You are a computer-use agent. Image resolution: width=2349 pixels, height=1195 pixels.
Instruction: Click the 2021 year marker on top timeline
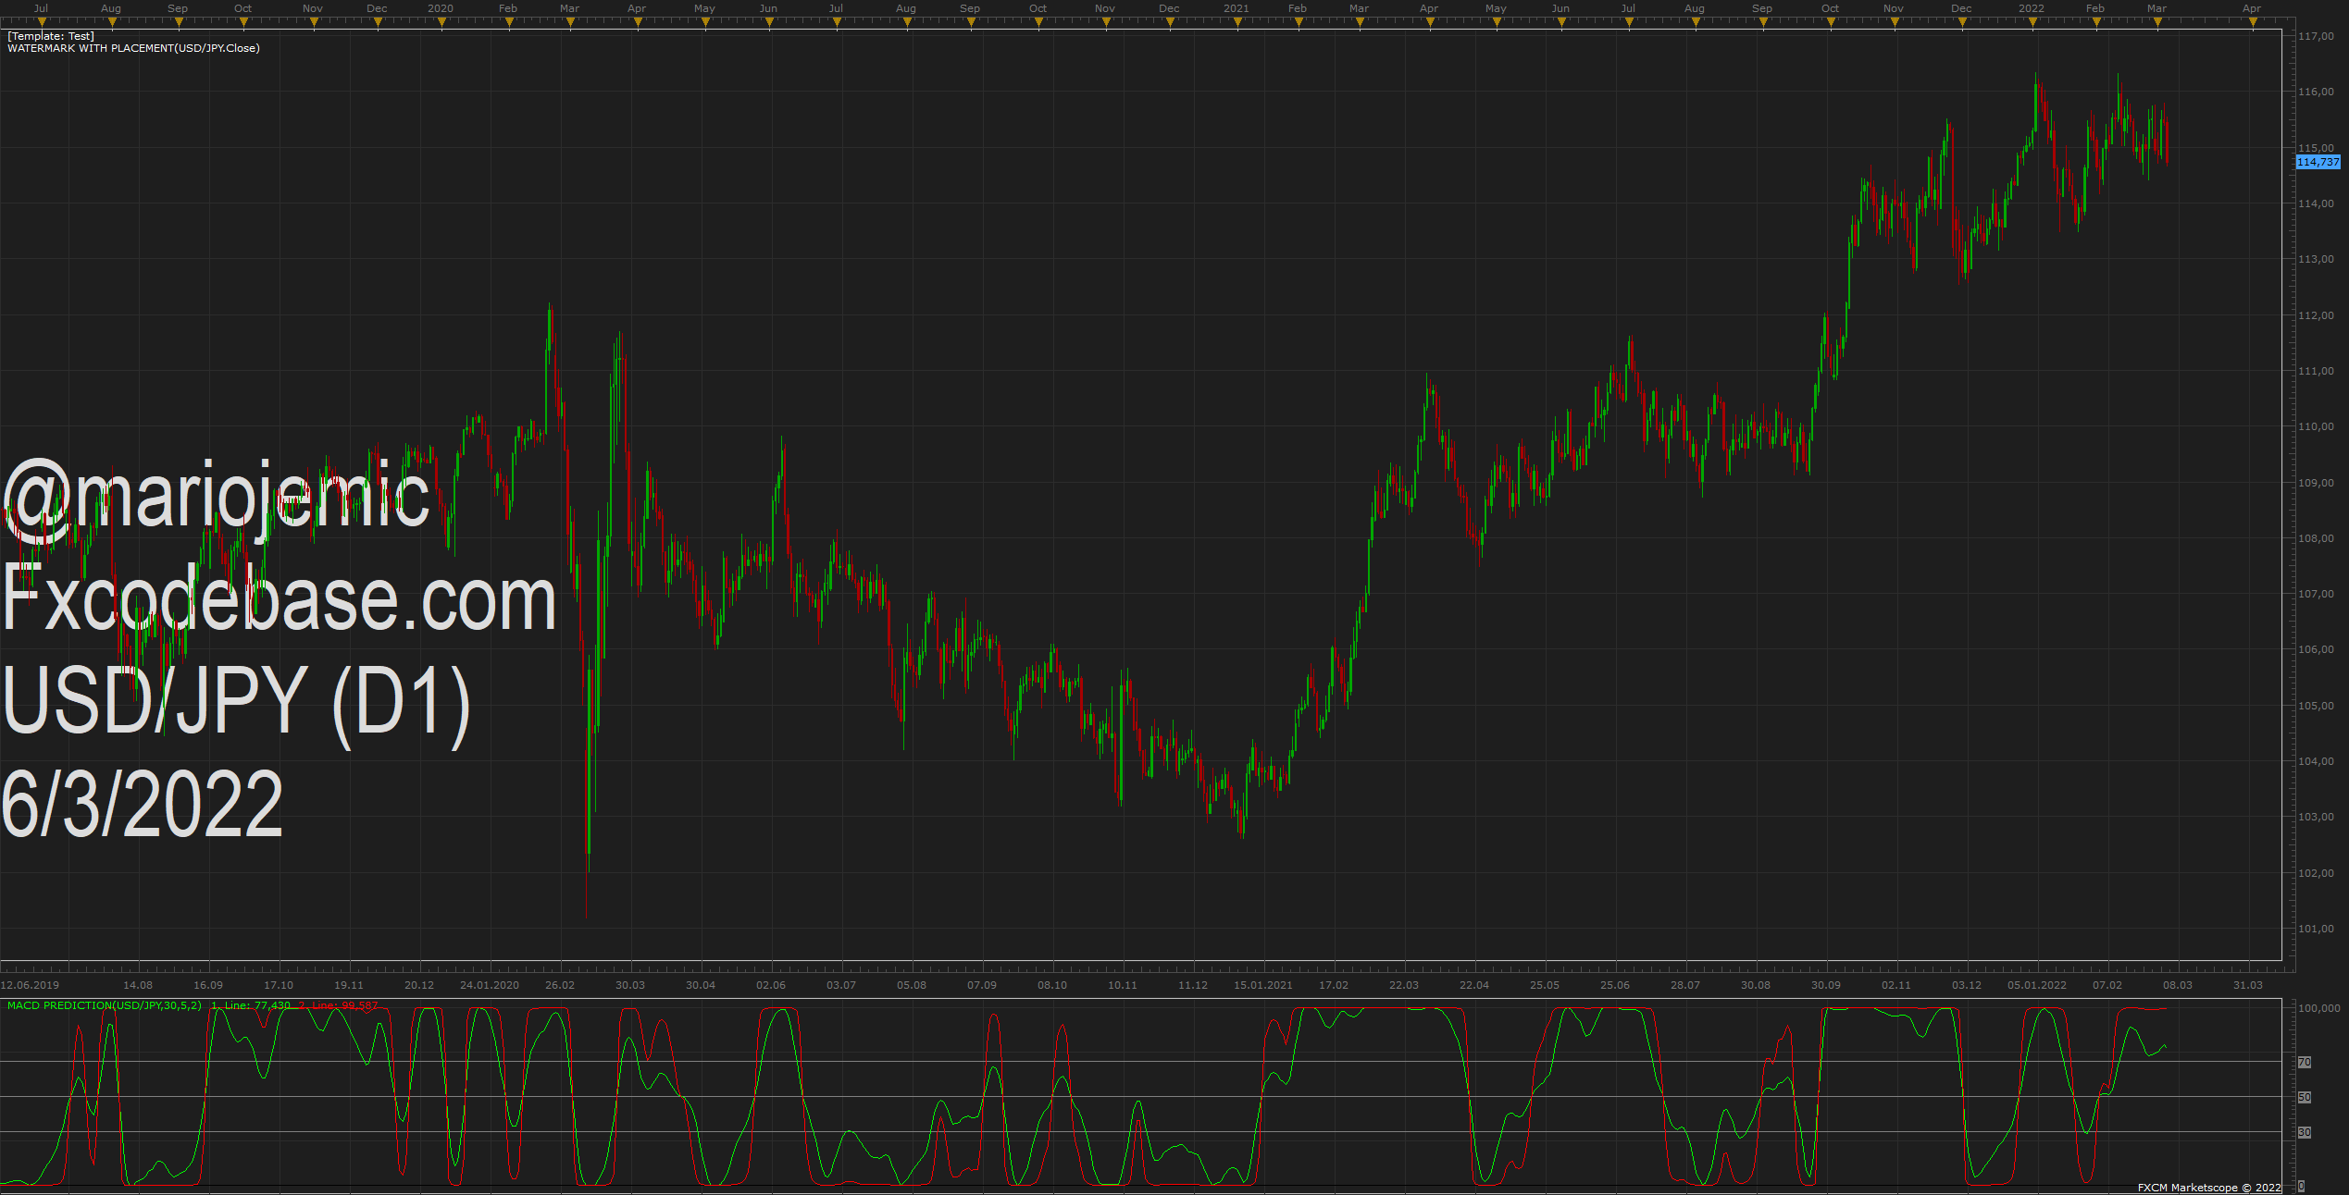[x=1237, y=8]
